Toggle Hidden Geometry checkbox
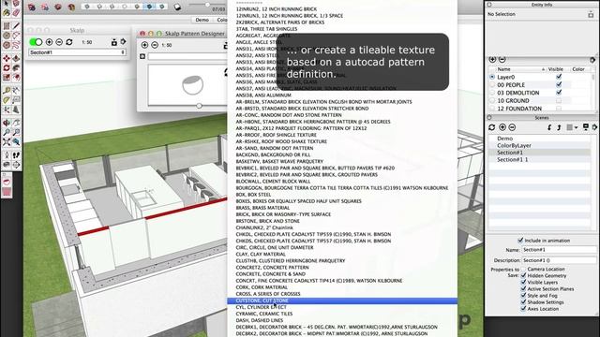 (x=523, y=275)
